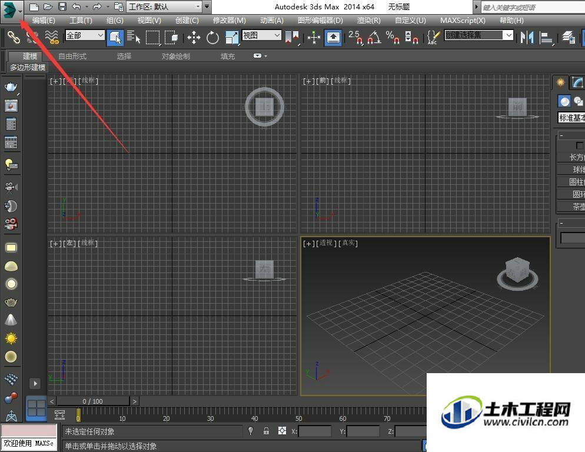Redo the action with the forward arrow icon
Viewport: 585px width, 452px height.
coord(97,6)
